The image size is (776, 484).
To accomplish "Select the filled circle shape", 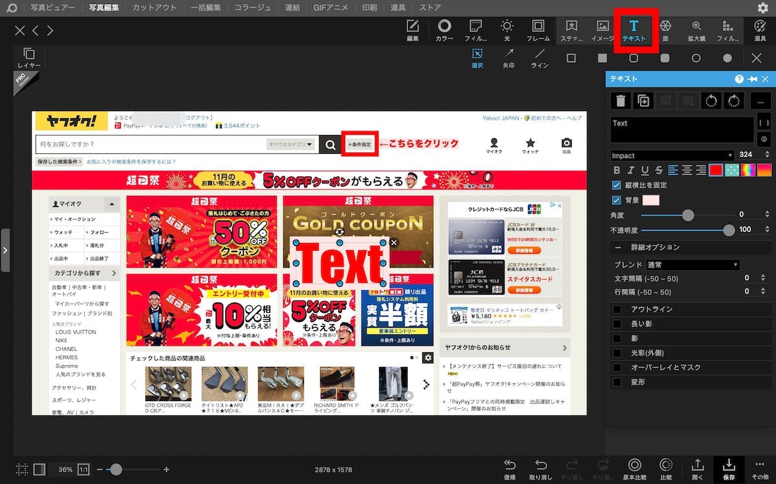I will (x=727, y=58).
